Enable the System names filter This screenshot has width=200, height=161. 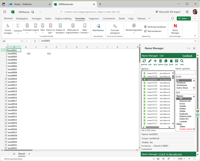[x=186, y=129]
